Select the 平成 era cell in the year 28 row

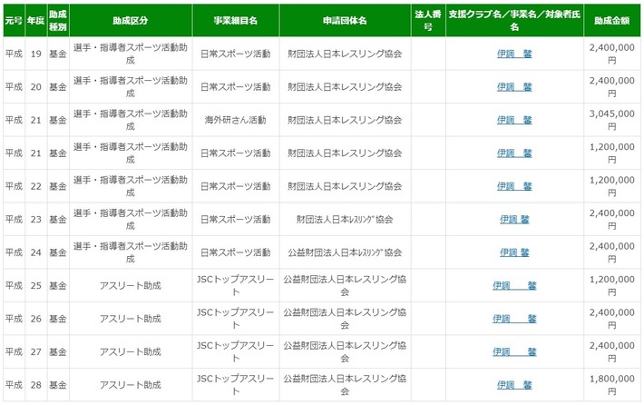pyautogui.click(x=14, y=385)
